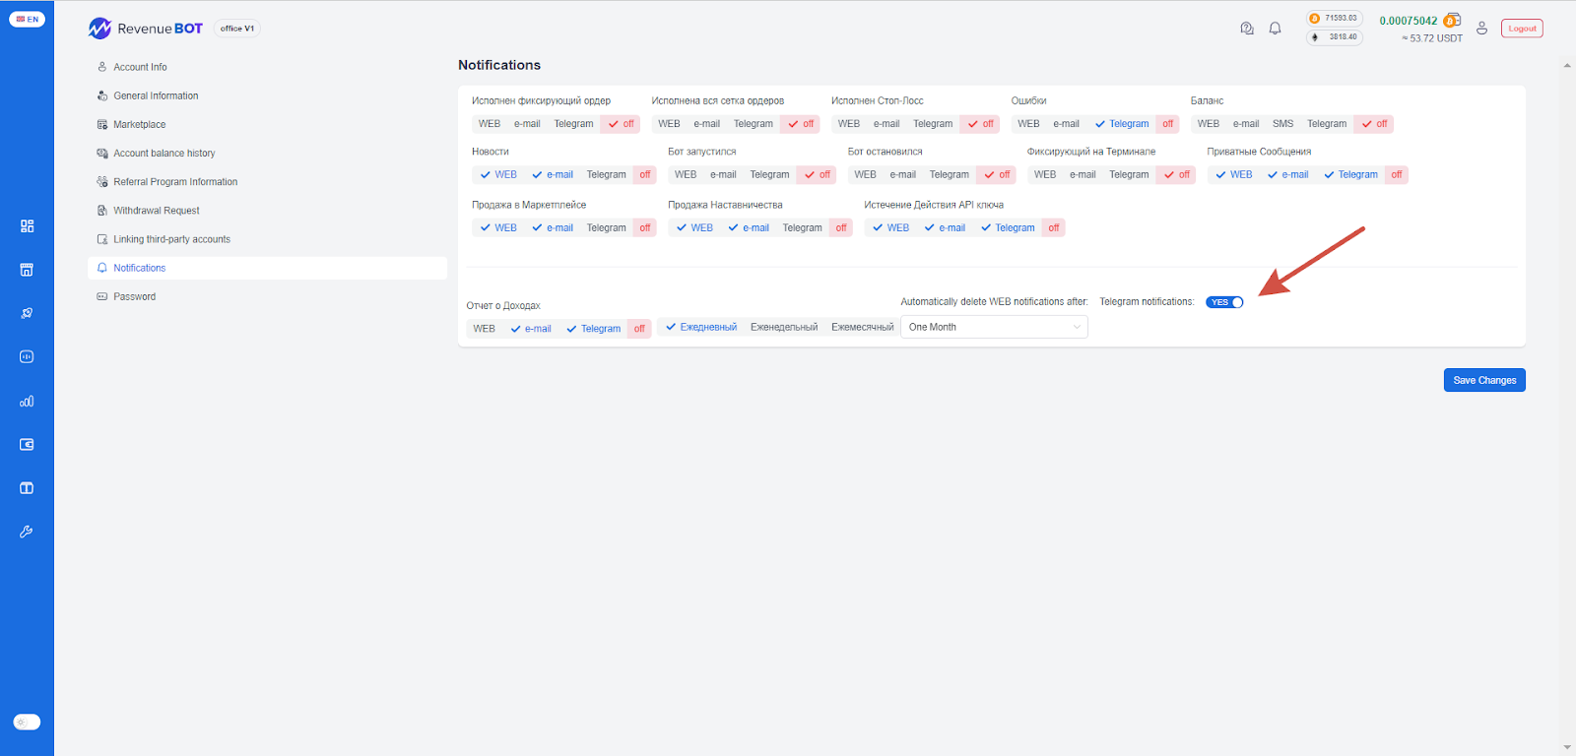Click the wallet icon in left sidebar
1576x756 pixels.
[27, 445]
